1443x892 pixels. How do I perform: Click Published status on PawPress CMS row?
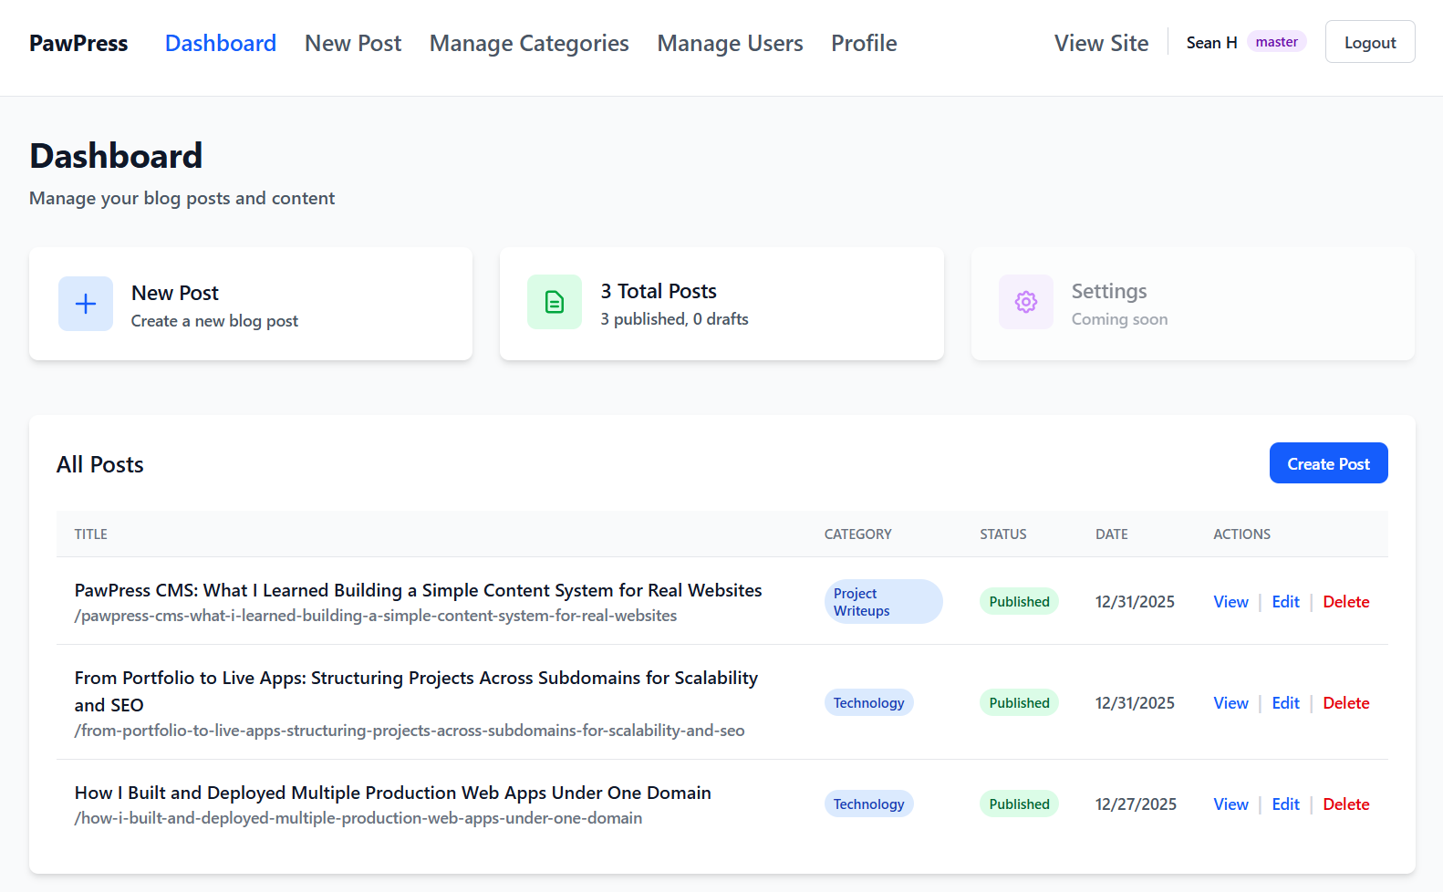point(1019,601)
